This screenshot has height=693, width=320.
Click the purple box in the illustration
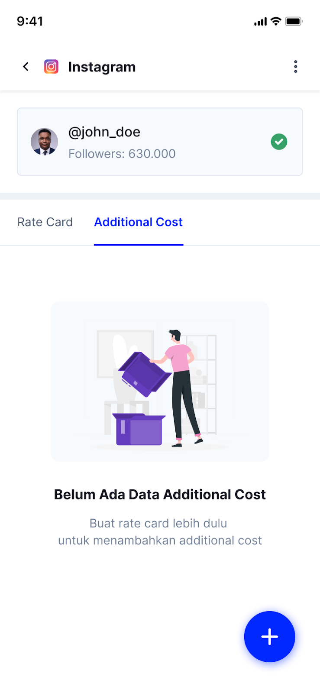point(139,430)
